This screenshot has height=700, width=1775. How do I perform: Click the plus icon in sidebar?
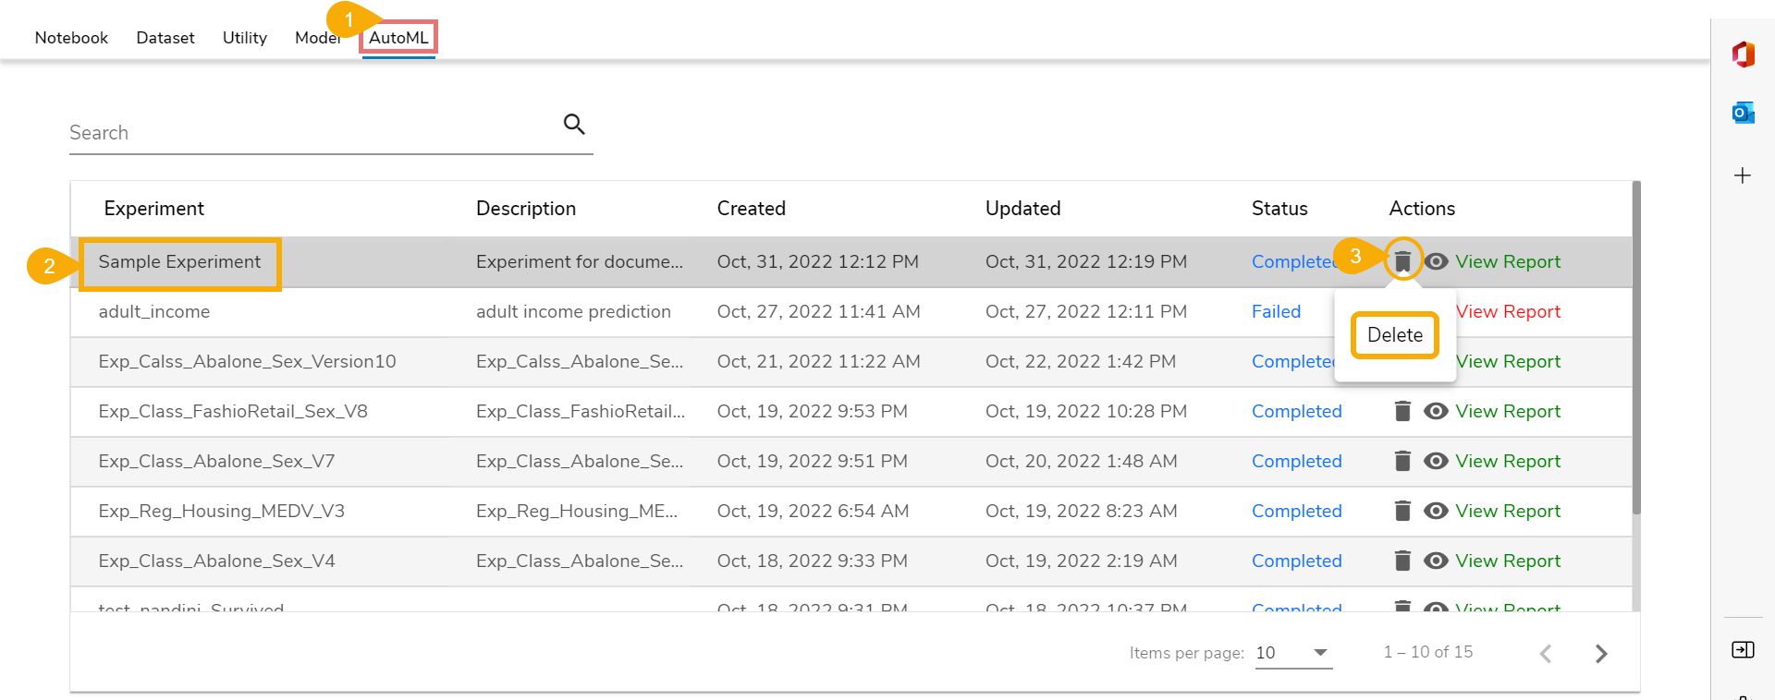1743,175
